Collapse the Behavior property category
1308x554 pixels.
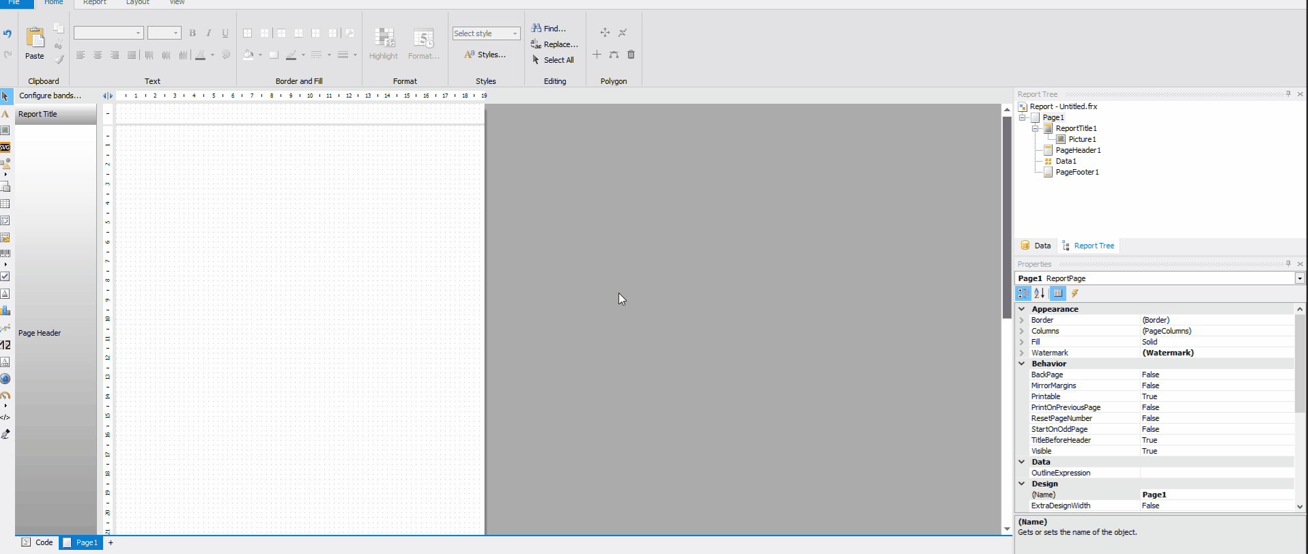(1022, 364)
